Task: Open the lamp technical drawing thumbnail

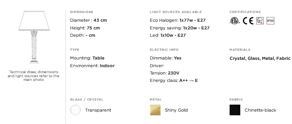Action: 34,37
